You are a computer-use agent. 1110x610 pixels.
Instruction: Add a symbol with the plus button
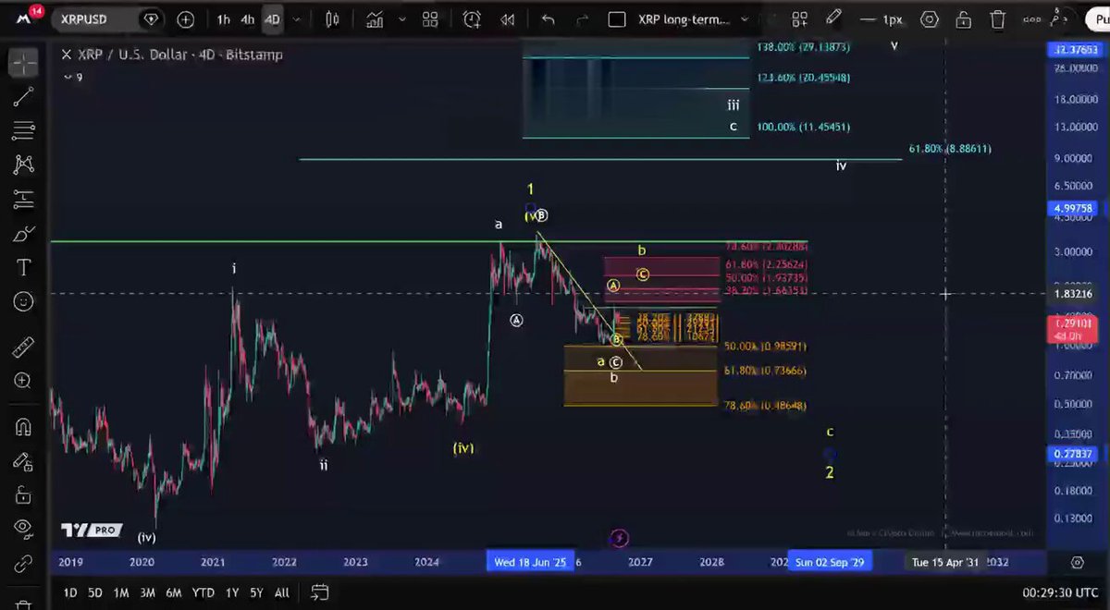[186, 19]
